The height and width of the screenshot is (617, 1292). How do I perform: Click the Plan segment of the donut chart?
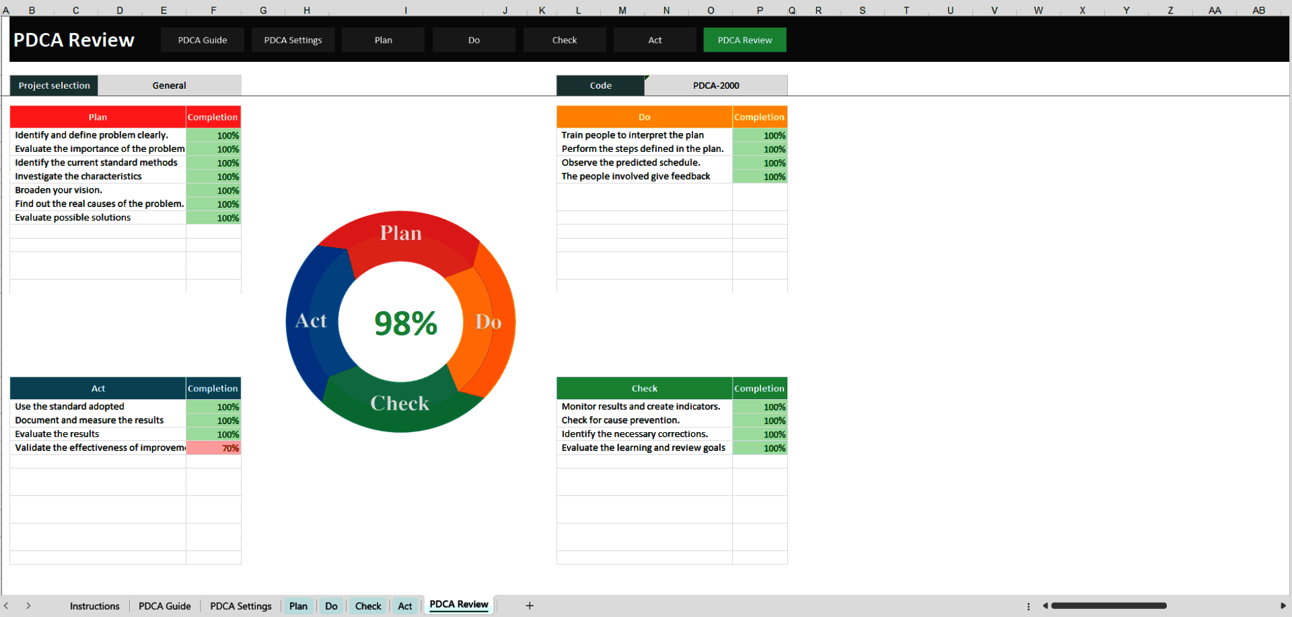(x=401, y=233)
